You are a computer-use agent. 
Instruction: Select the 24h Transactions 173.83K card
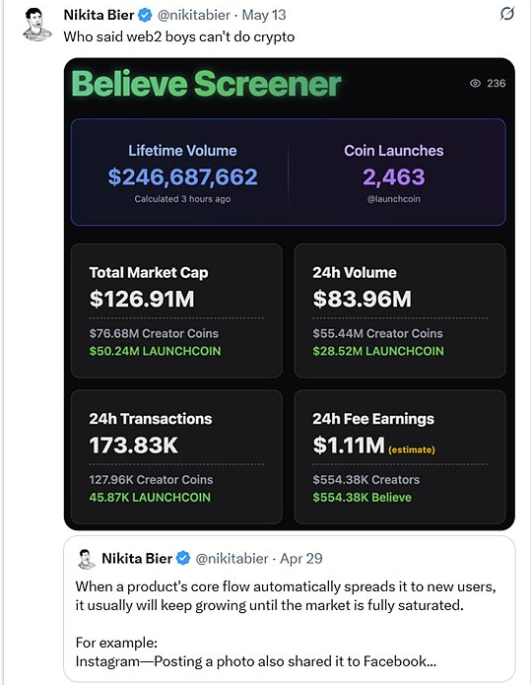(177, 457)
